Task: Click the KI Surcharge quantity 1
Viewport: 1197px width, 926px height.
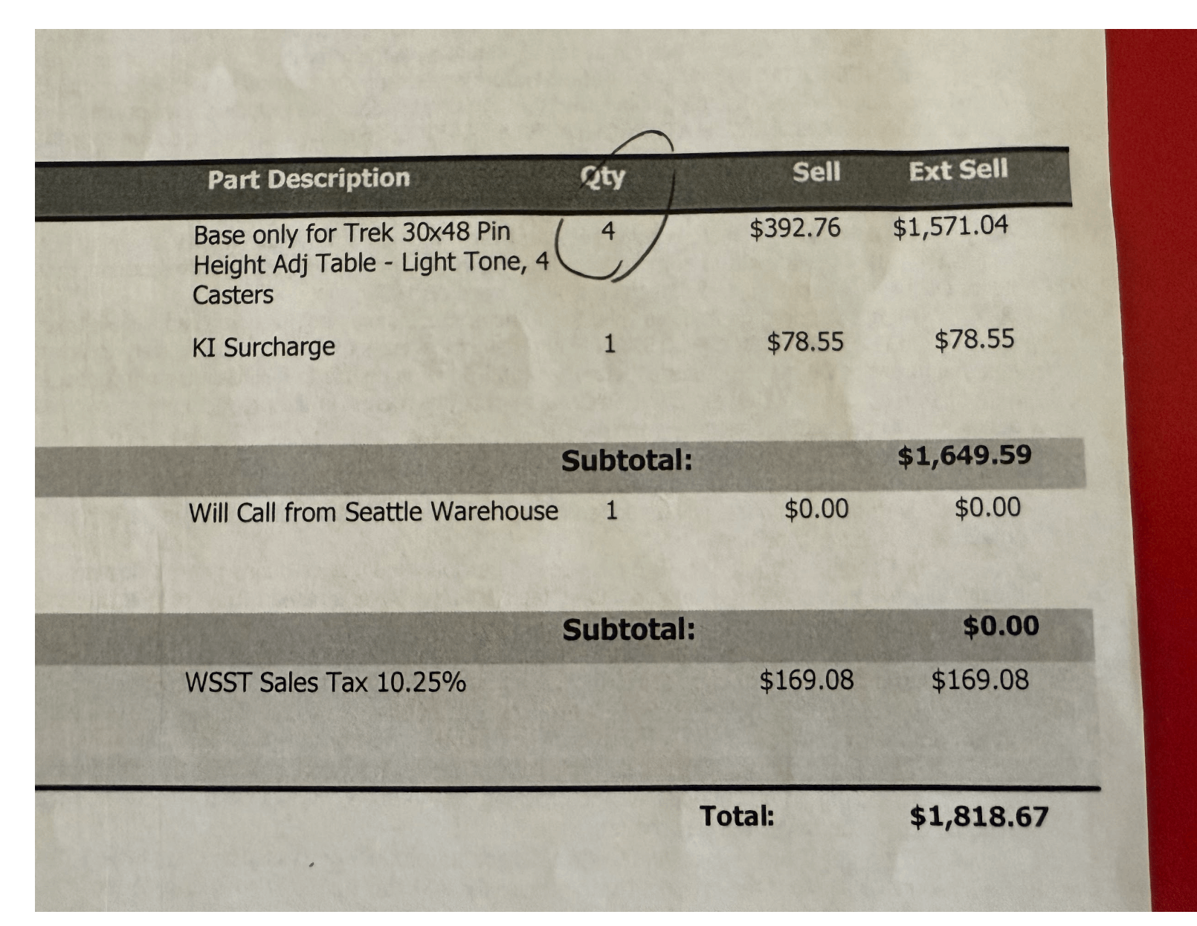Action: click(x=609, y=343)
